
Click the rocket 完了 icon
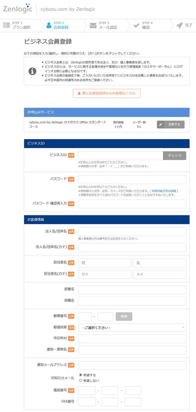(180, 26)
